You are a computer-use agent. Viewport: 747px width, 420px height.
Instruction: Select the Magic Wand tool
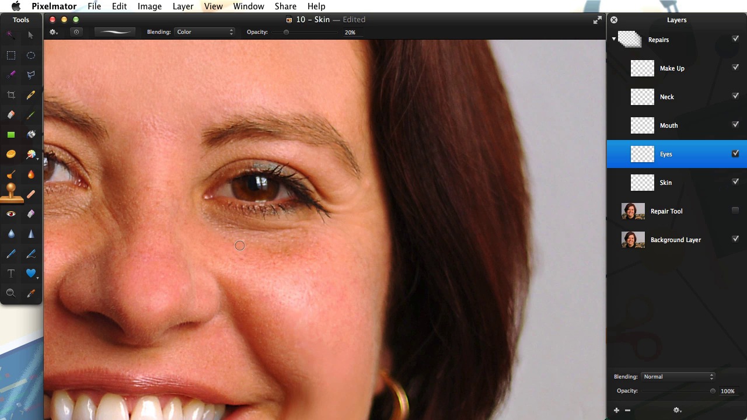click(x=11, y=35)
